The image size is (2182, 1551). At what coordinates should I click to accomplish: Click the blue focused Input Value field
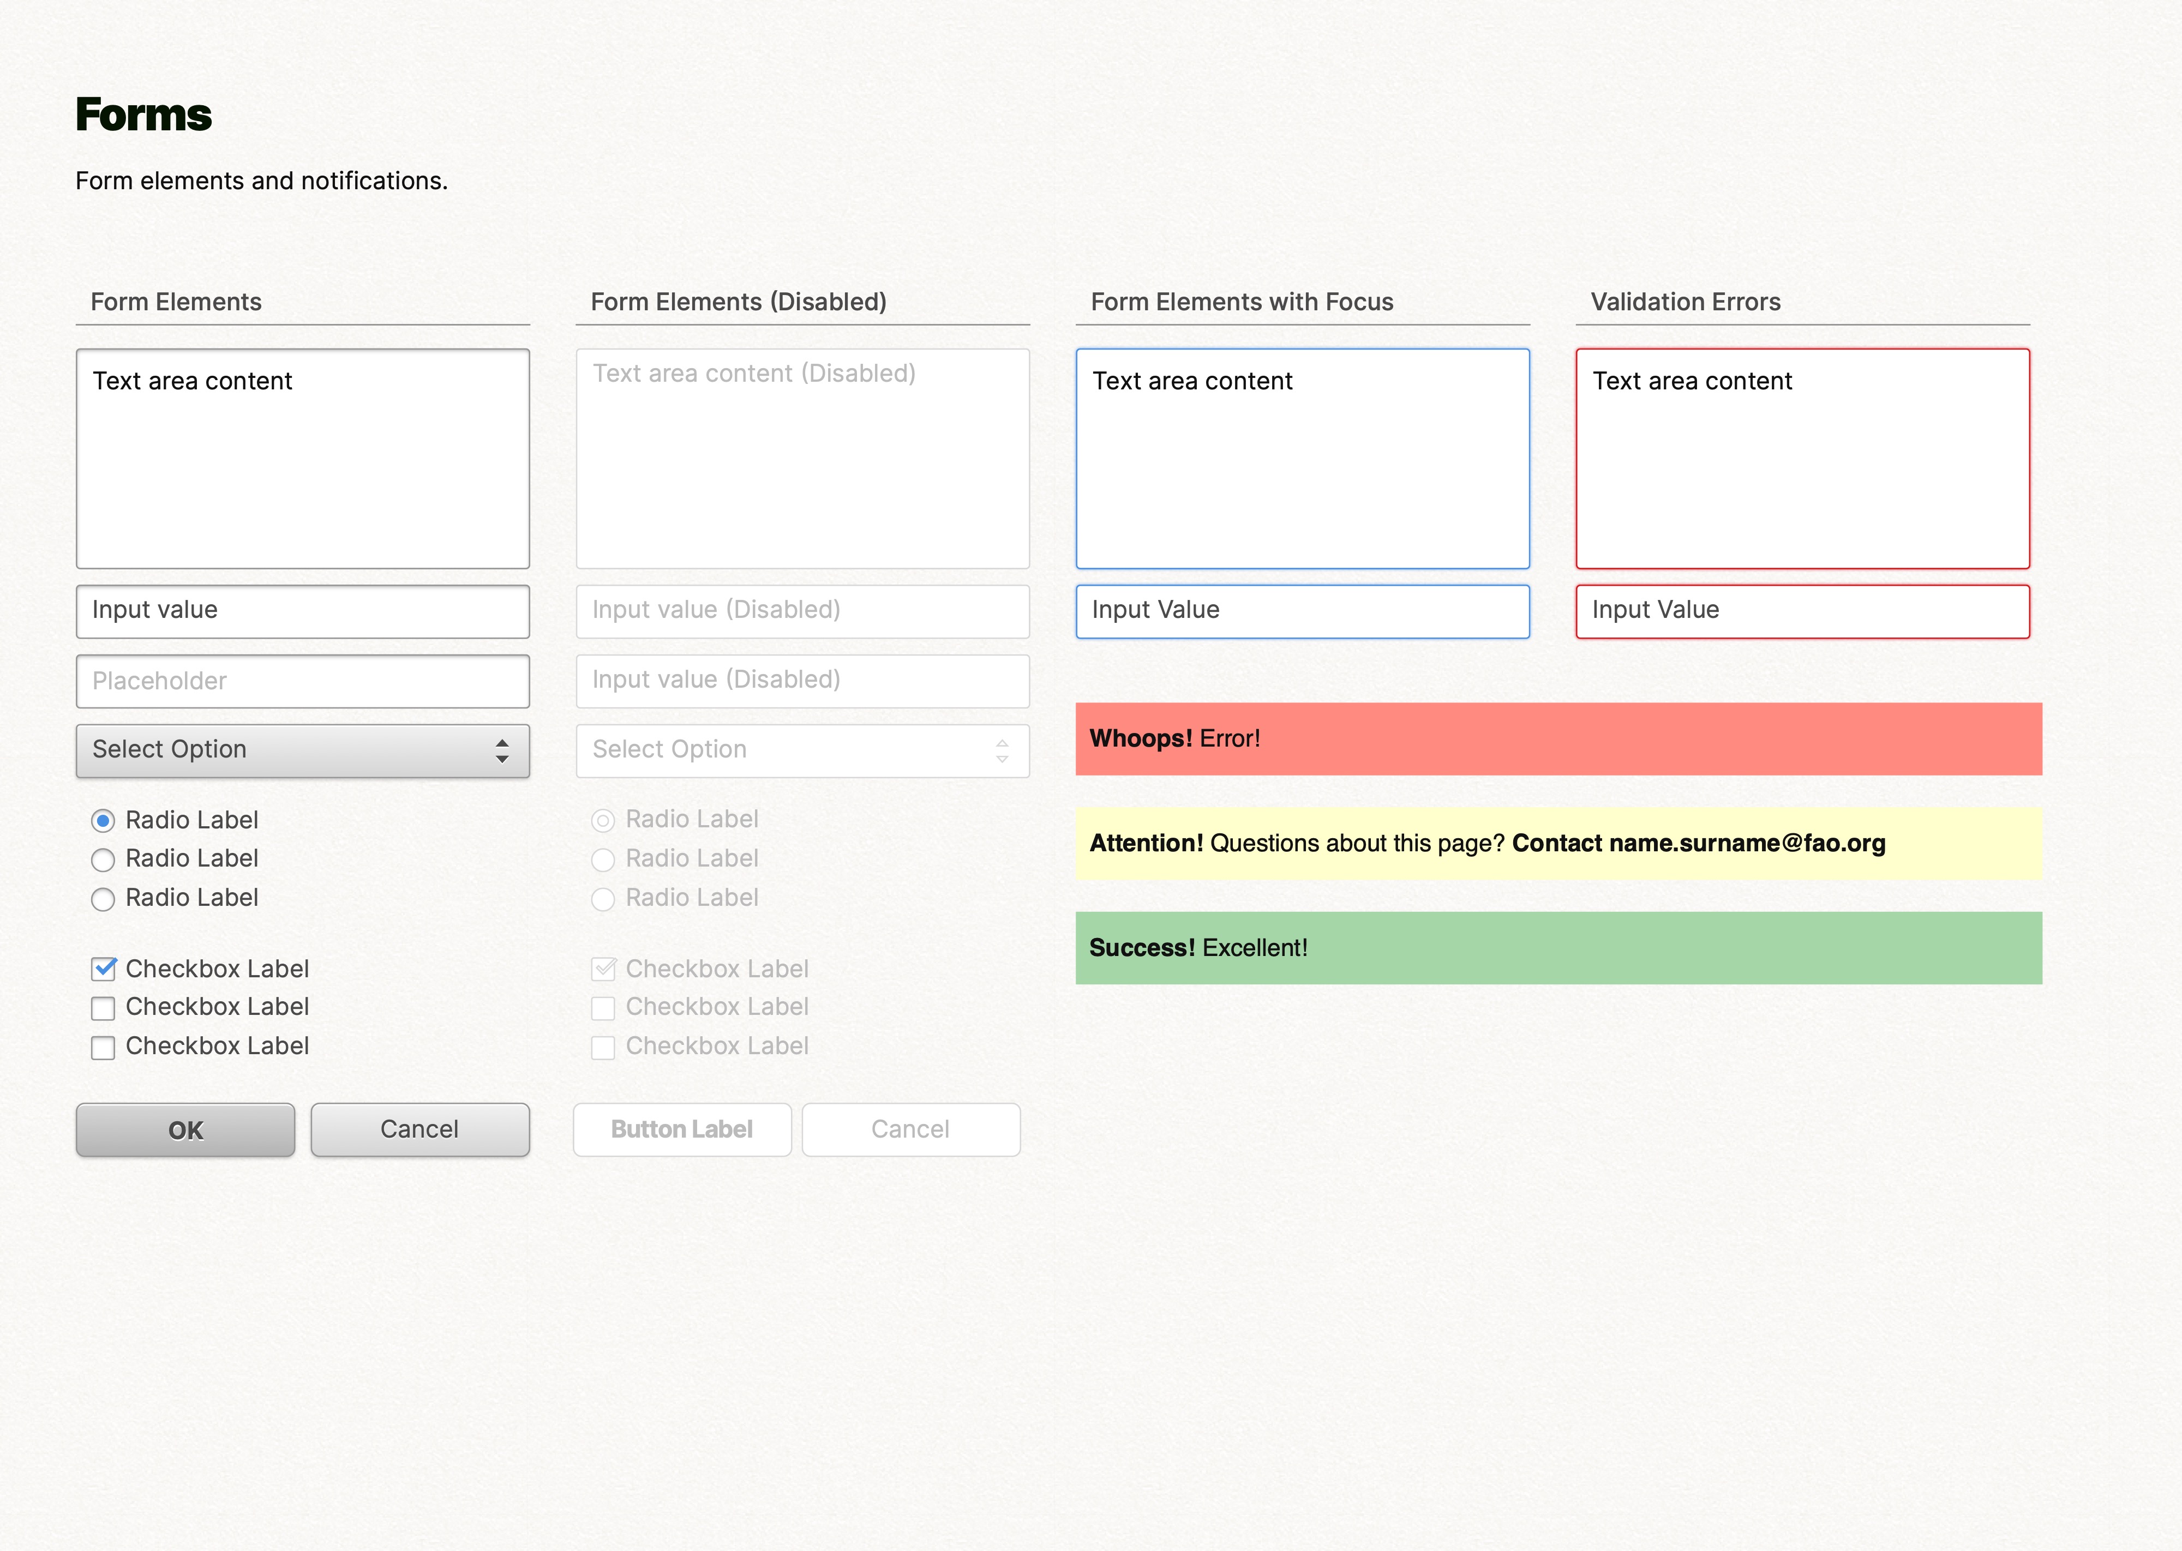point(1301,611)
